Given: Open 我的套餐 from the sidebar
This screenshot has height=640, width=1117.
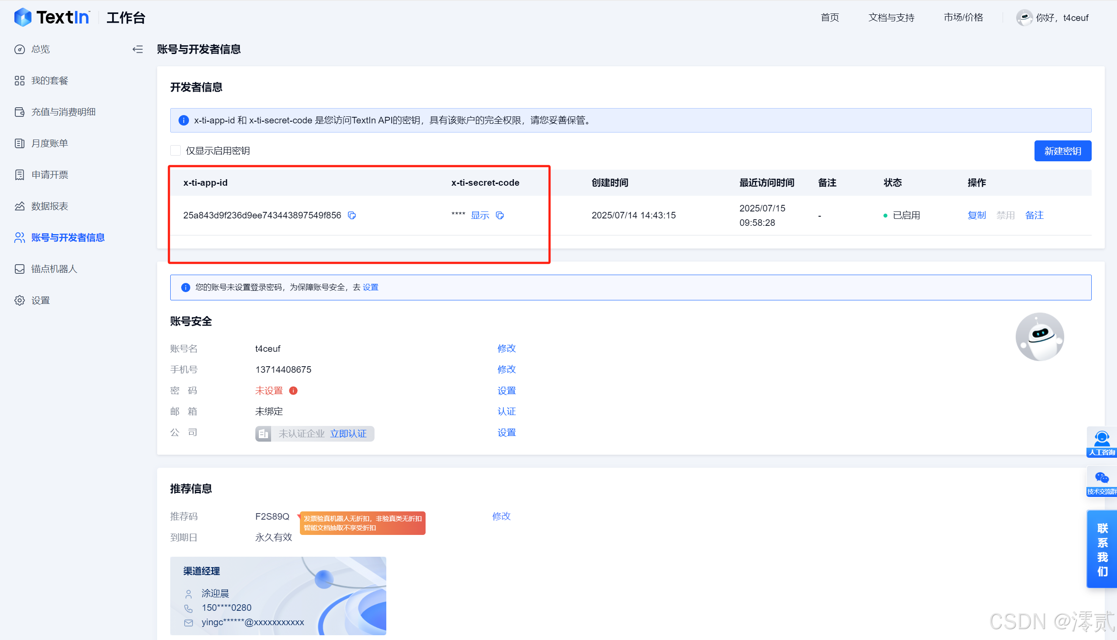Looking at the screenshot, I should pyautogui.click(x=49, y=80).
